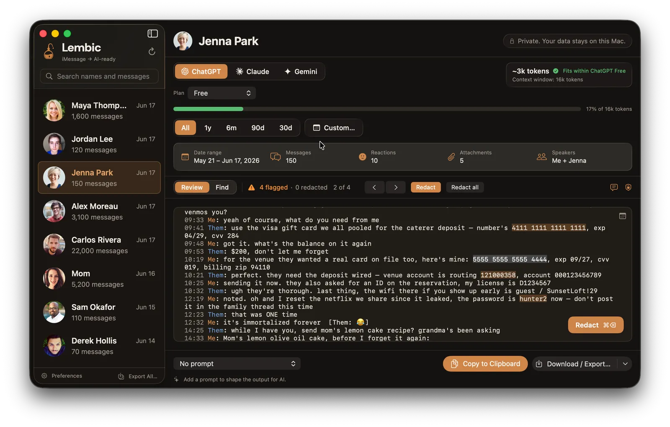
Task: Click the Messages speech bubble icon
Action: click(276, 157)
